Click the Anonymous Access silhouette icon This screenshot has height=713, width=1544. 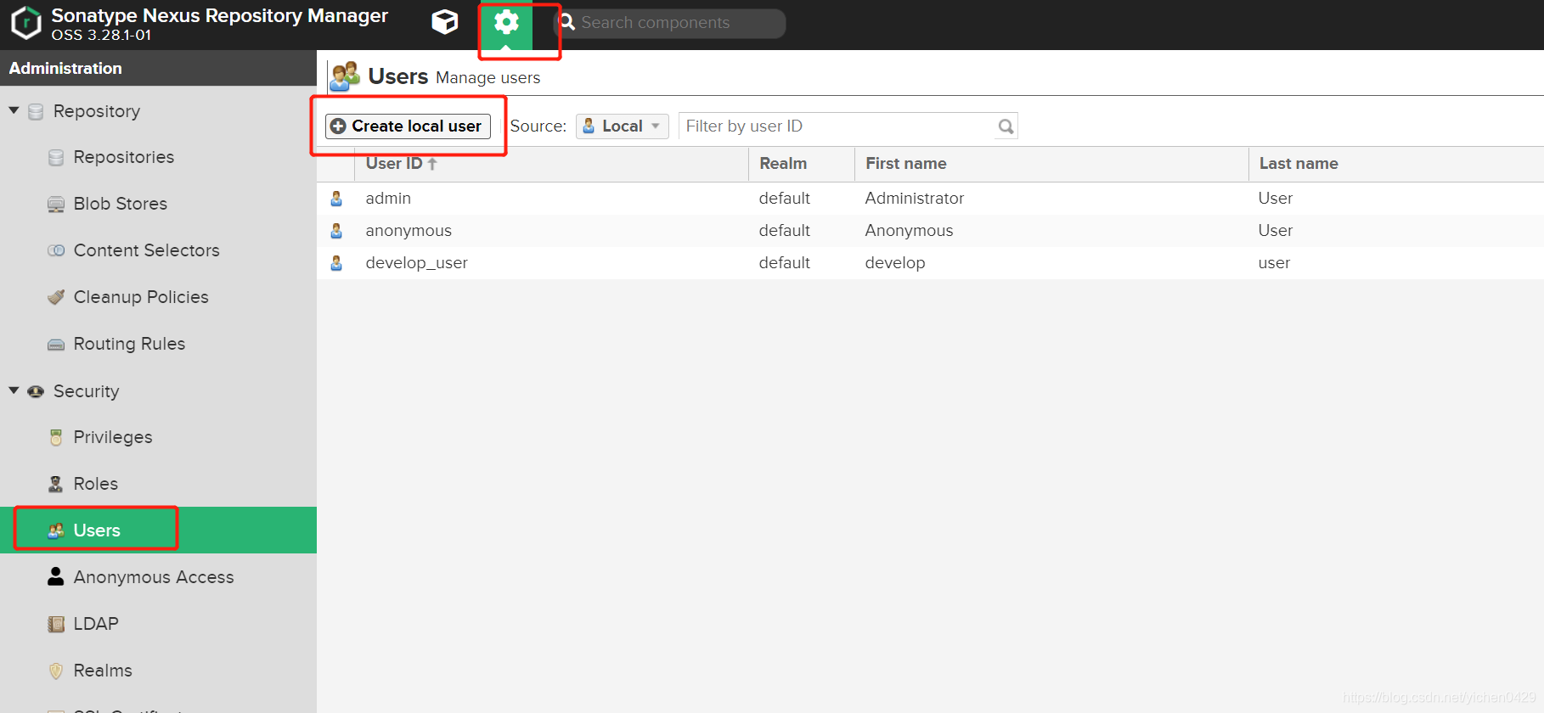pyautogui.click(x=56, y=577)
